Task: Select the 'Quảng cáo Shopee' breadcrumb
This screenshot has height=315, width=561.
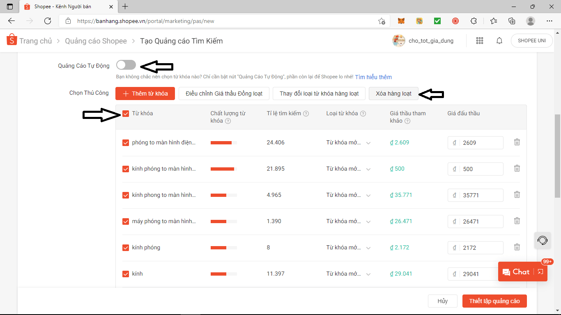Action: [96, 41]
